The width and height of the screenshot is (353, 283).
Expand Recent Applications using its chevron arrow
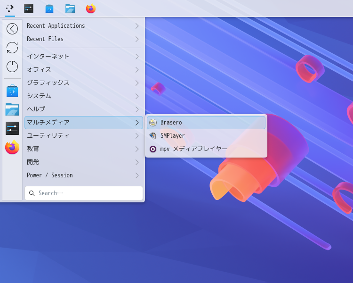[x=137, y=26]
